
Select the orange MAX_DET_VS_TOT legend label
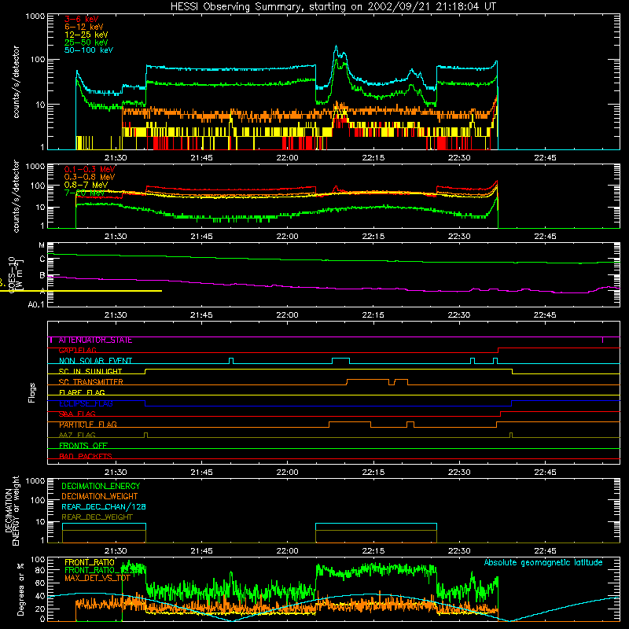tap(97, 578)
